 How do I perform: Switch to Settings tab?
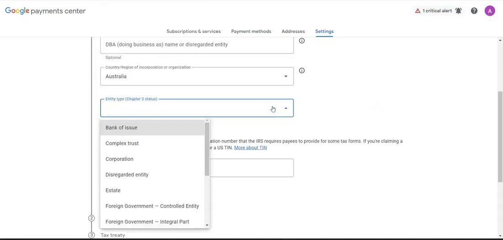[x=324, y=32]
